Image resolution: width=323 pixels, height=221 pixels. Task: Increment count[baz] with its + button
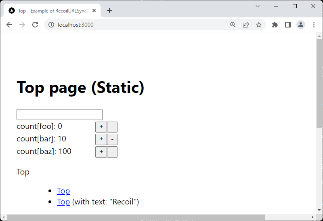point(101,152)
